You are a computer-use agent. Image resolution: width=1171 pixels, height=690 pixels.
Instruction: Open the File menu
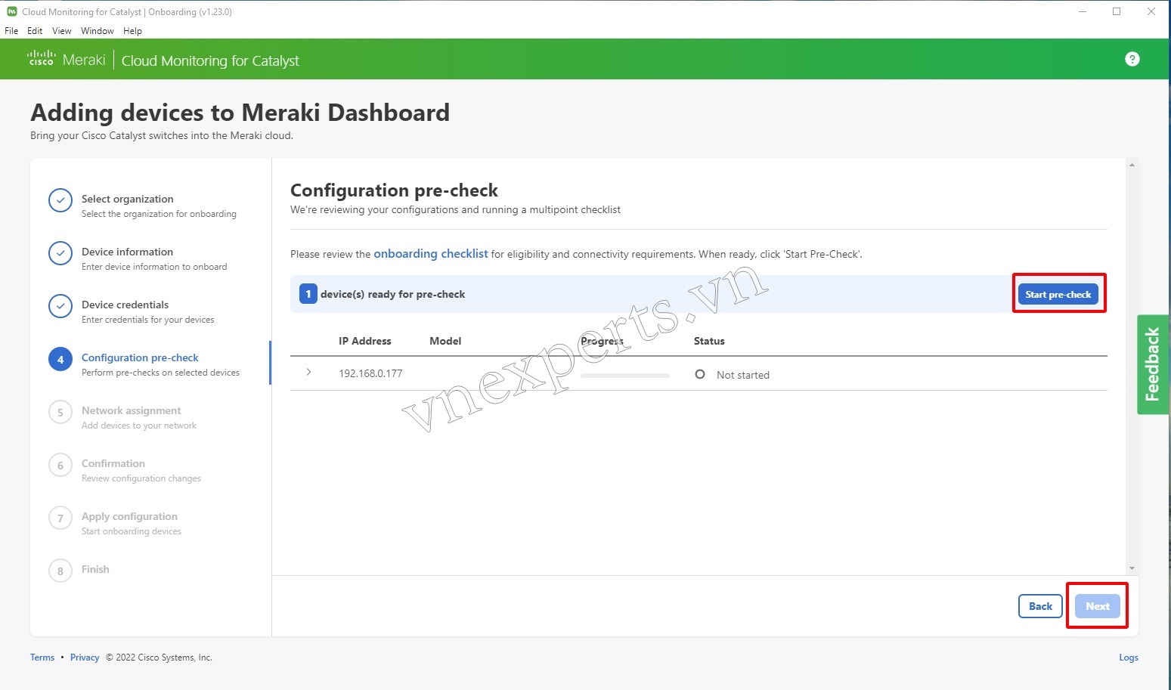(x=11, y=31)
